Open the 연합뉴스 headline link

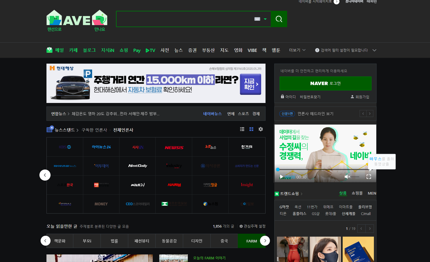(x=115, y=114)
